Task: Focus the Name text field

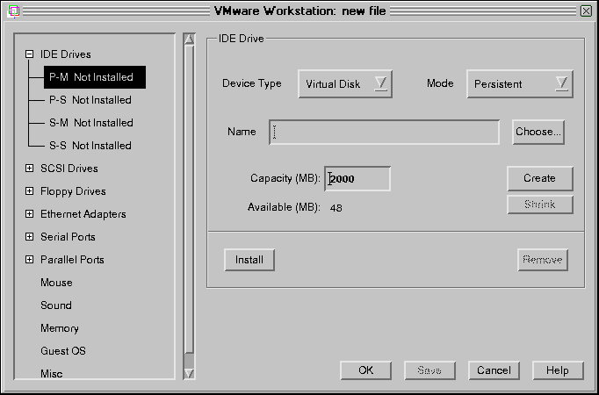Action: pos(385,132)
